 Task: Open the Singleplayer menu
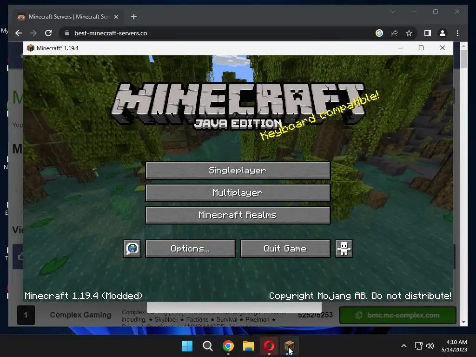point(238,170)
